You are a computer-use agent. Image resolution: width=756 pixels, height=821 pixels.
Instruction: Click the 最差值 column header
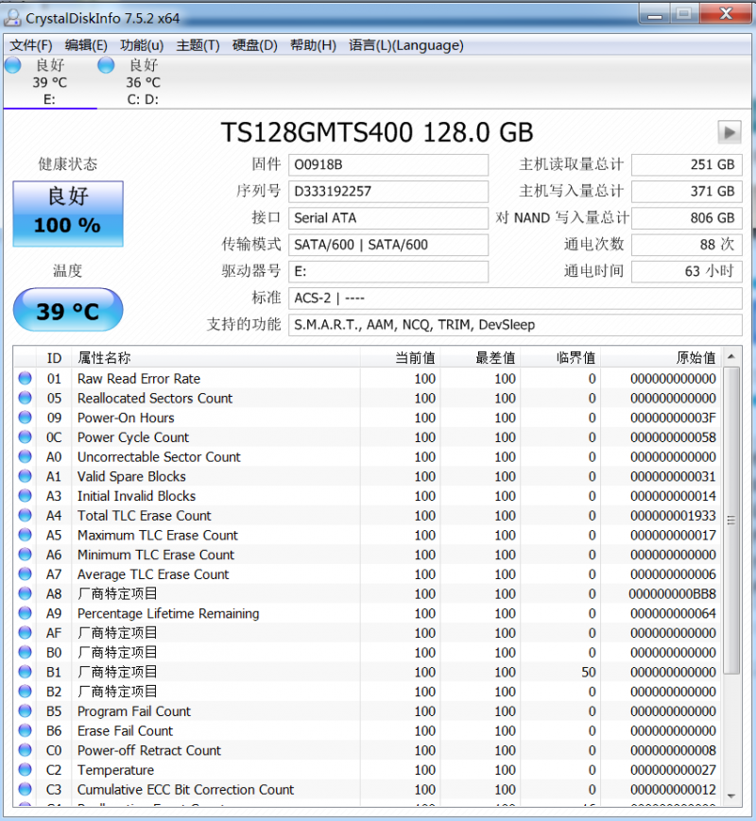coord(480,358)
